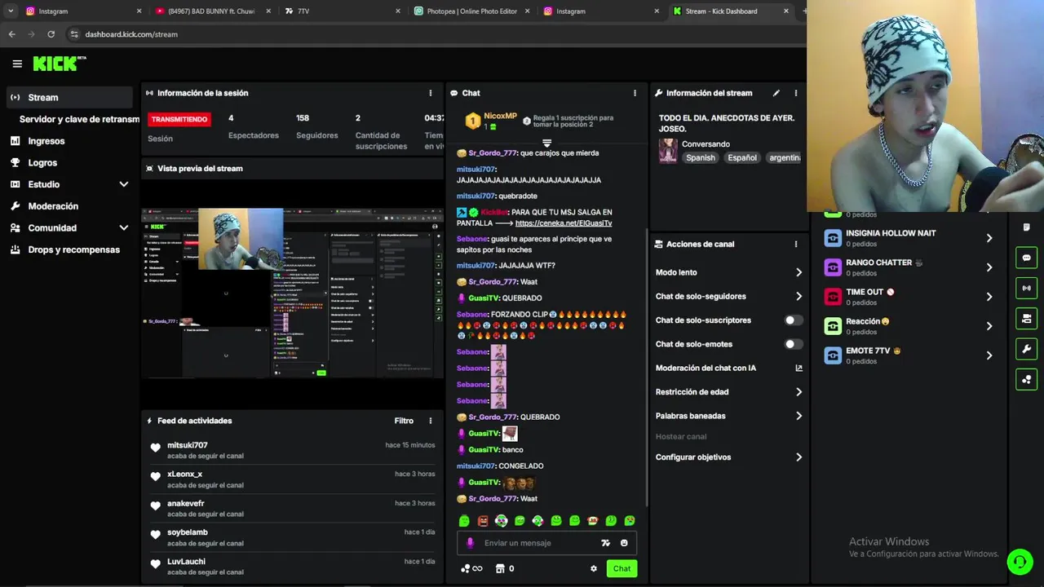Expand the Estudio sidebar section
The height and width of the screenshot is (587, 1044).
coord(124,184)
